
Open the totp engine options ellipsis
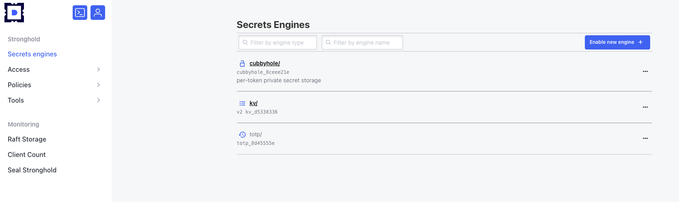645,138
